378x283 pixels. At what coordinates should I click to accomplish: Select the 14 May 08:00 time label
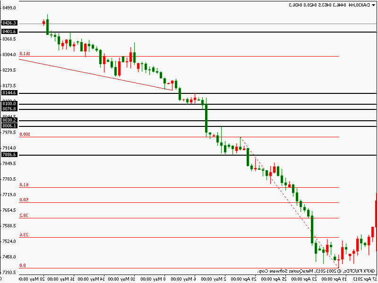[91, 279]
